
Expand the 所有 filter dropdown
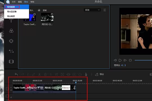92,10
